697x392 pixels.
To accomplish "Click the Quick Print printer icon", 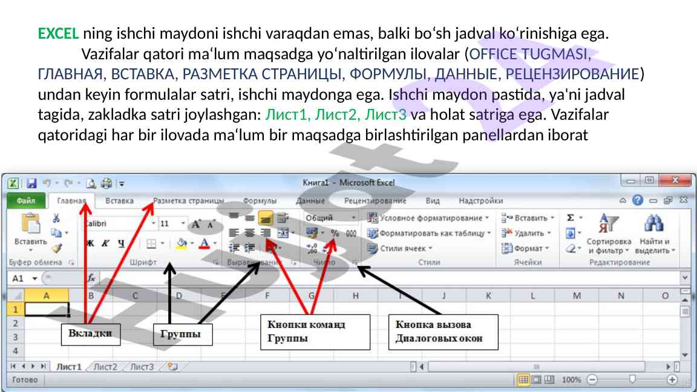I will click(x=106, y=183).
